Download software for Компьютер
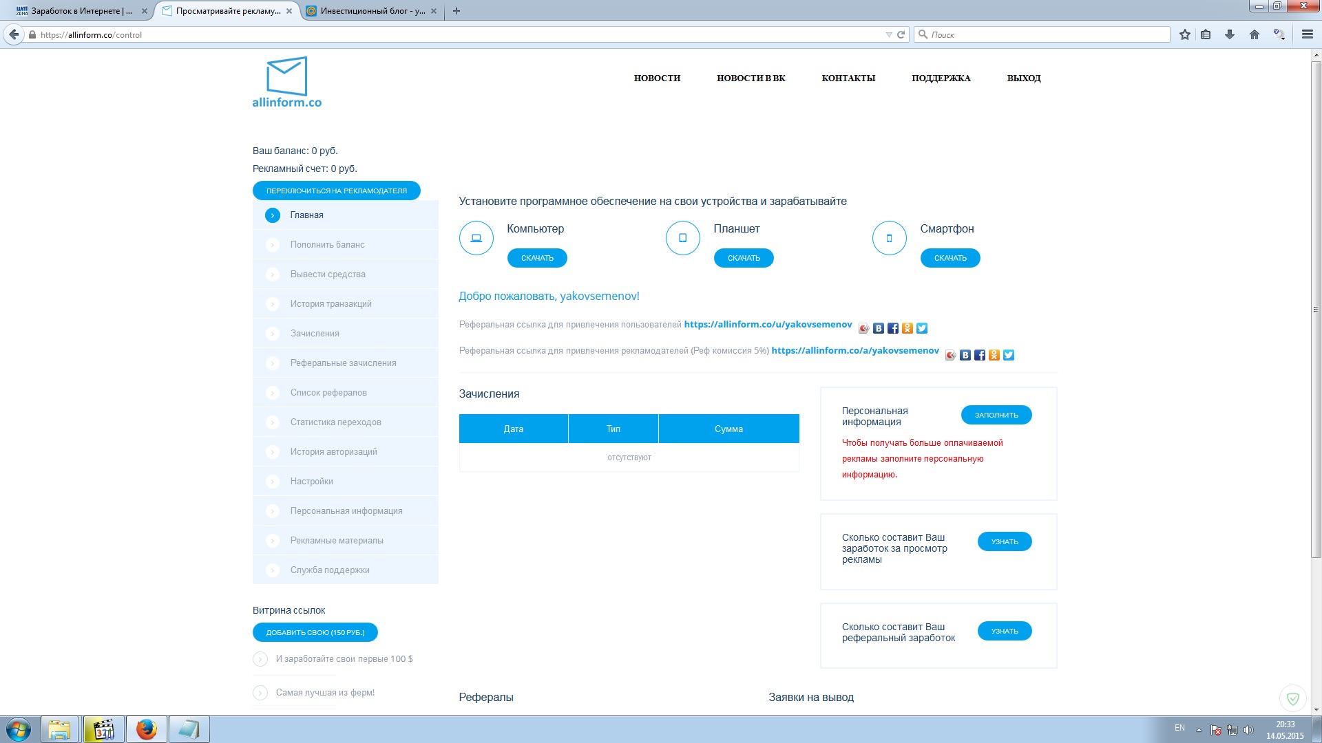1322x743 pixels. 537,258
